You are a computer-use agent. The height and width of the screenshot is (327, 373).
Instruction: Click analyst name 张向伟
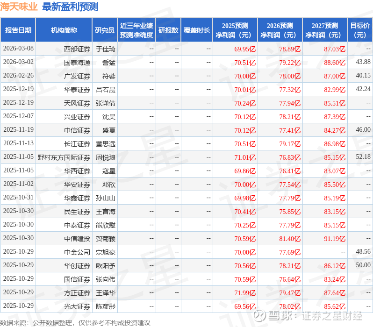[x=106, y=280]
